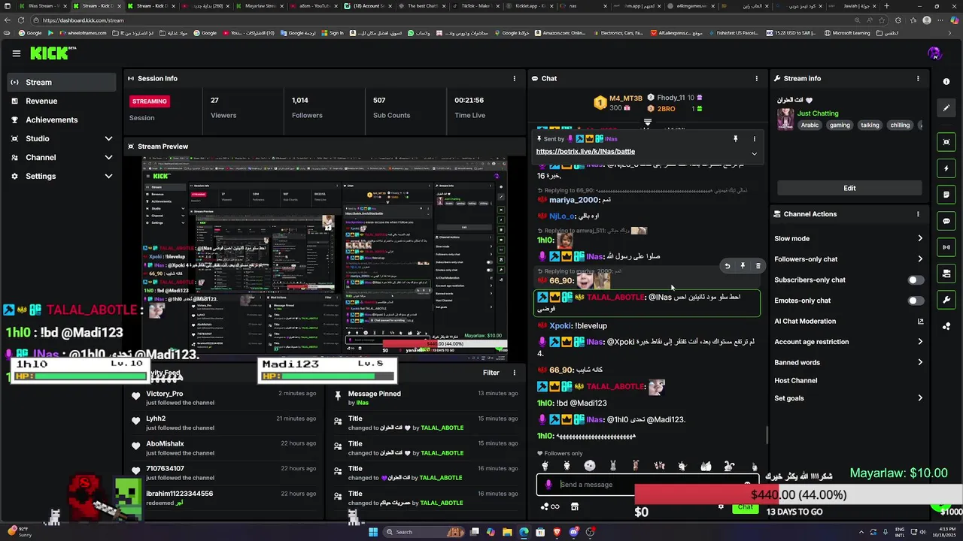Send message with green Chat button
Viewport: 963px width, 541px height.
tap(745, 507)
